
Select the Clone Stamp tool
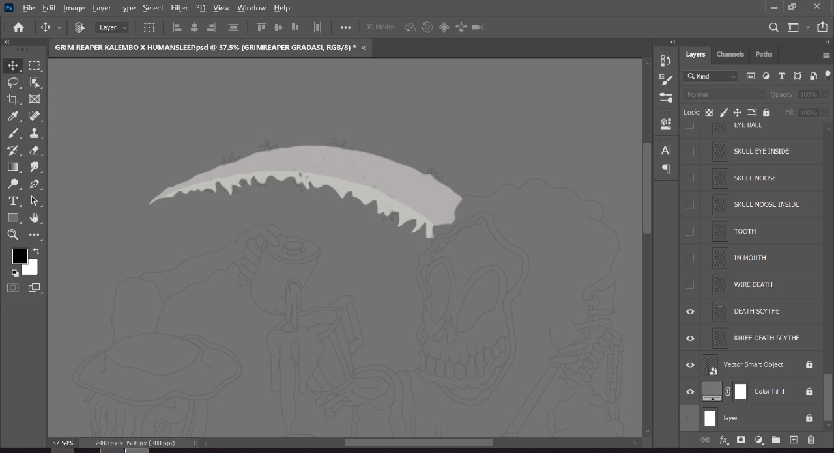point(35,133)
